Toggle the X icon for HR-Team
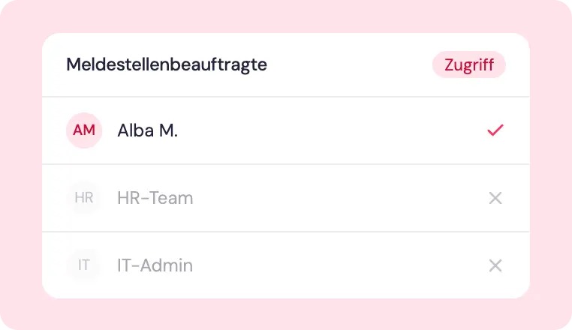The image size is (572, 330). [x=495, y=198]
